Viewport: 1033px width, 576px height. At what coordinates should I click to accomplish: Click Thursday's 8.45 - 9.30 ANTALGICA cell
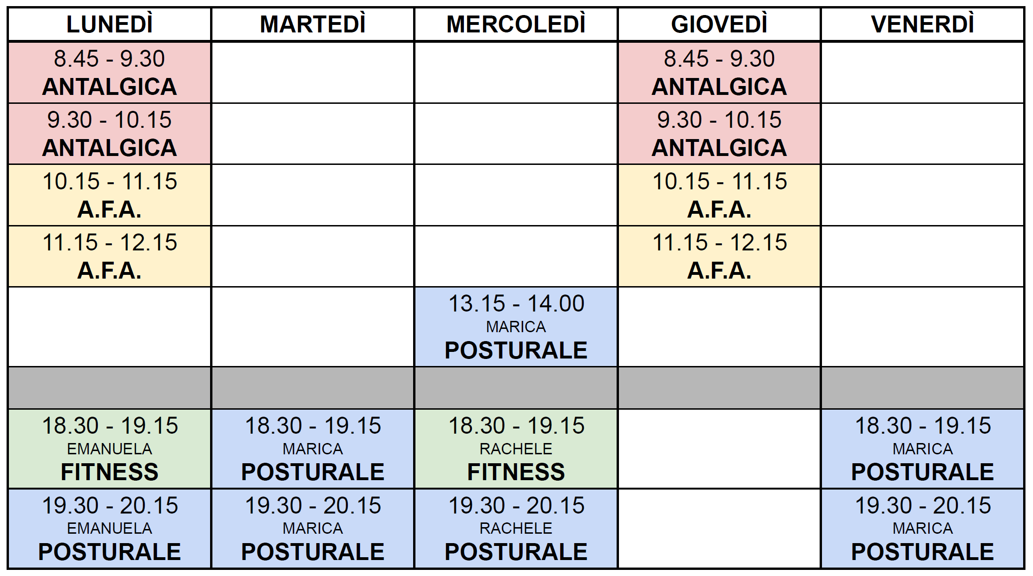click(719, 73)
